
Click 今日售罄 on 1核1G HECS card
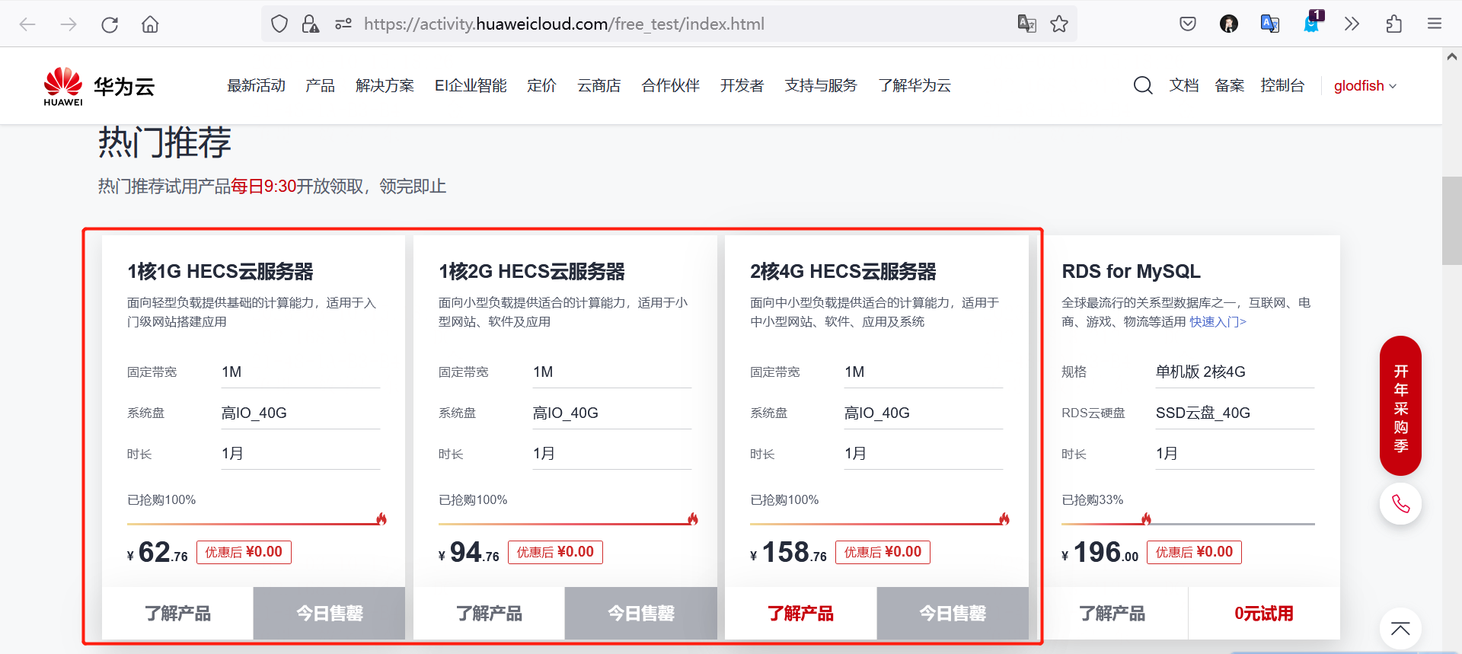click(329, 613)
